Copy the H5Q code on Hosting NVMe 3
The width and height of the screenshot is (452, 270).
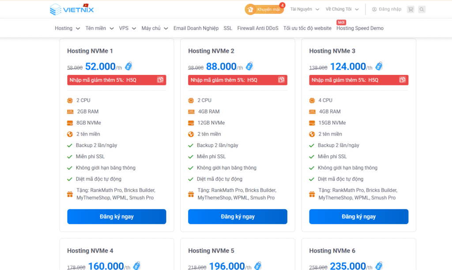(x=402, y=80)
